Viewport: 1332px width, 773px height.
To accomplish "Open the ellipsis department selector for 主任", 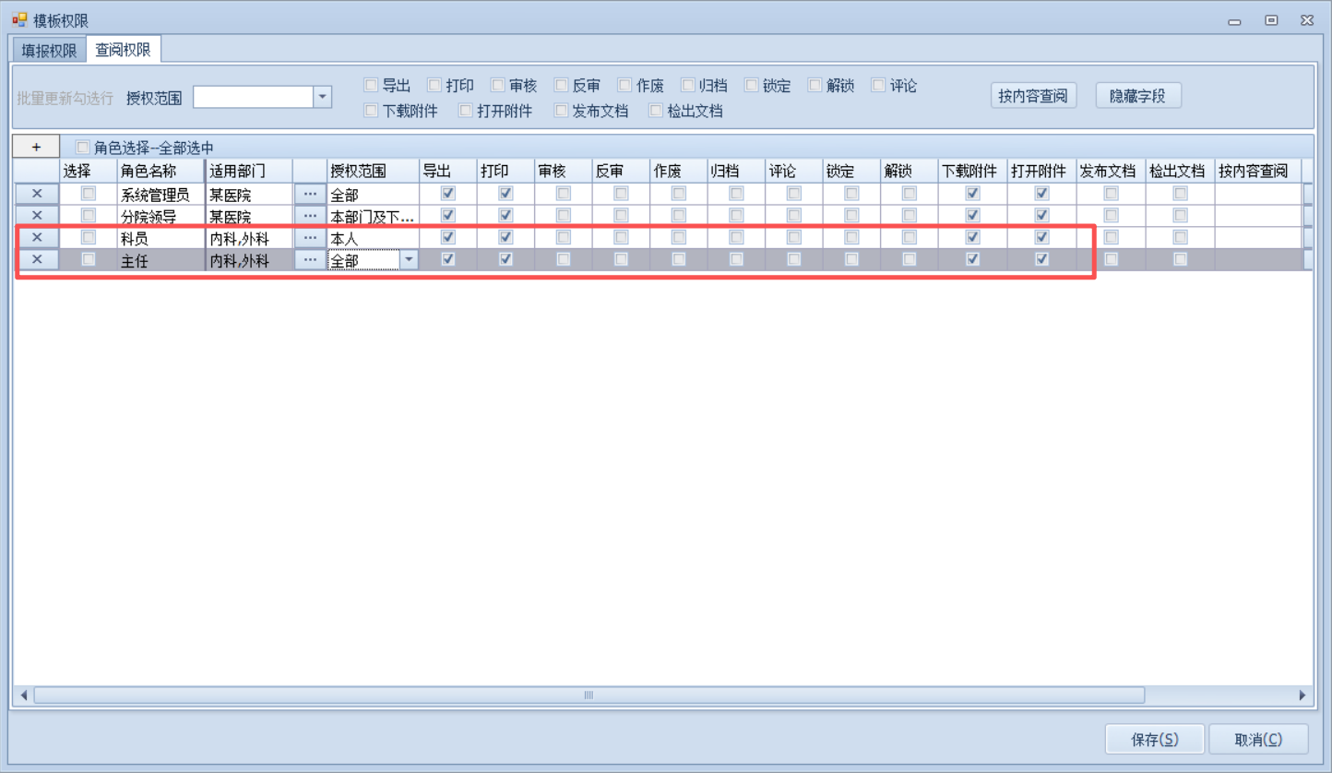I will [x=310, y=260].
